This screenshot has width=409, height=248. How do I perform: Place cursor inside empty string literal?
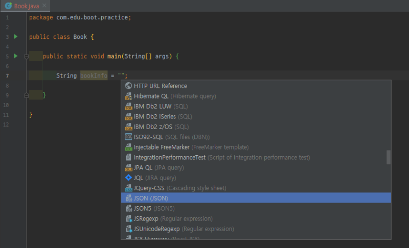click(x=121, y=76)
